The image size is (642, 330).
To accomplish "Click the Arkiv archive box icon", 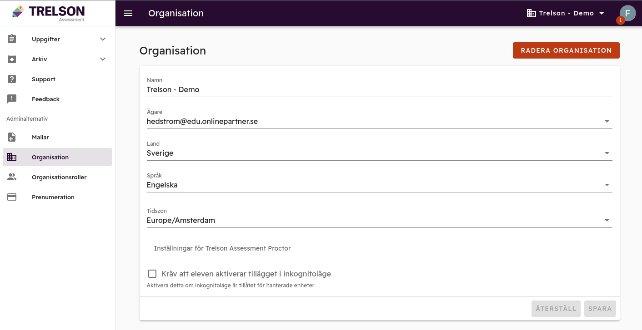I will click(x=12, y=59).
